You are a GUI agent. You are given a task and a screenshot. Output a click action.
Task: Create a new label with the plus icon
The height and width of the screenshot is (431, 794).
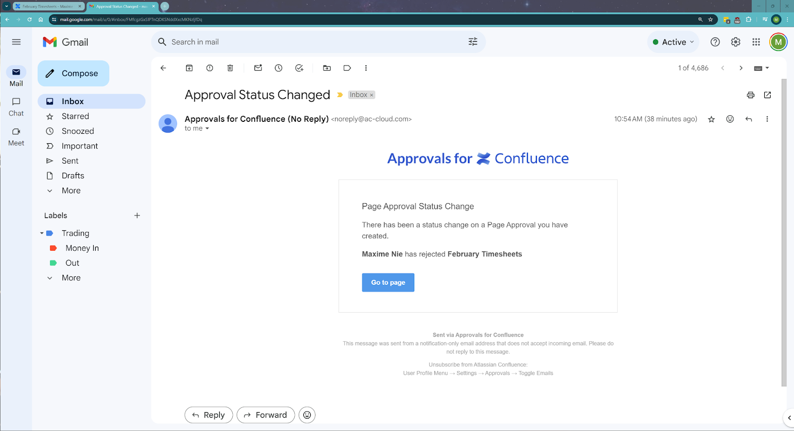(137, 215)
